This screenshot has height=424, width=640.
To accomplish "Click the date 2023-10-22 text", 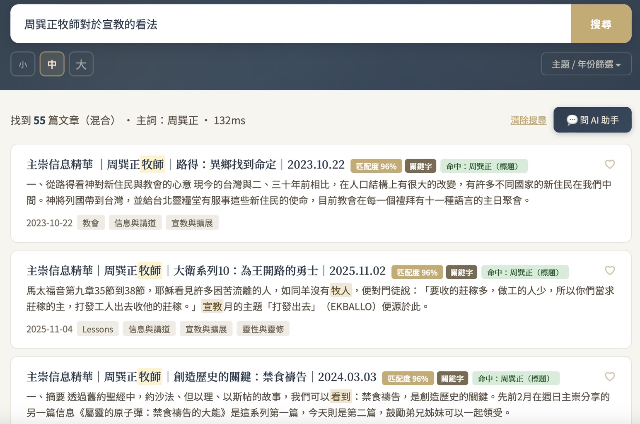I will point(49,223).
